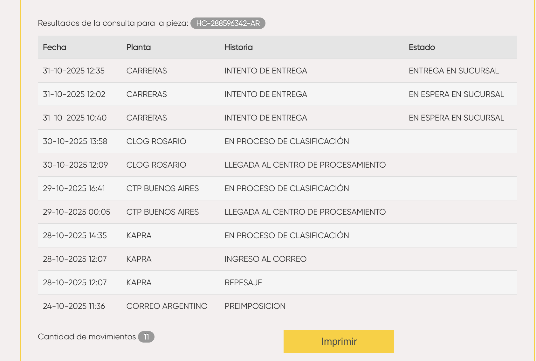Select the PREIMPOSICION history entry
This screenshot has height=361, width=536.
[x=255, y=306]
